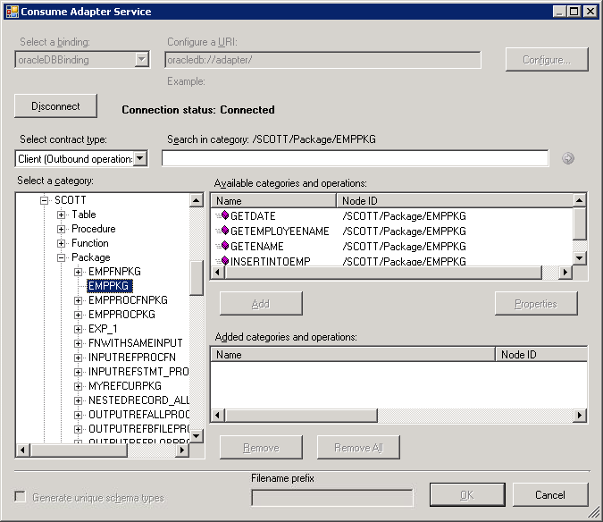The image size is (603, 522).
Task: Click the category tree scroll-up arrow
Action: point(197,200)
